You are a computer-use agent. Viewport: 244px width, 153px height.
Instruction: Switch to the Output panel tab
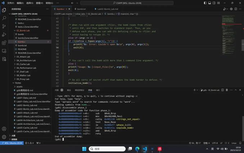[69, 90]
